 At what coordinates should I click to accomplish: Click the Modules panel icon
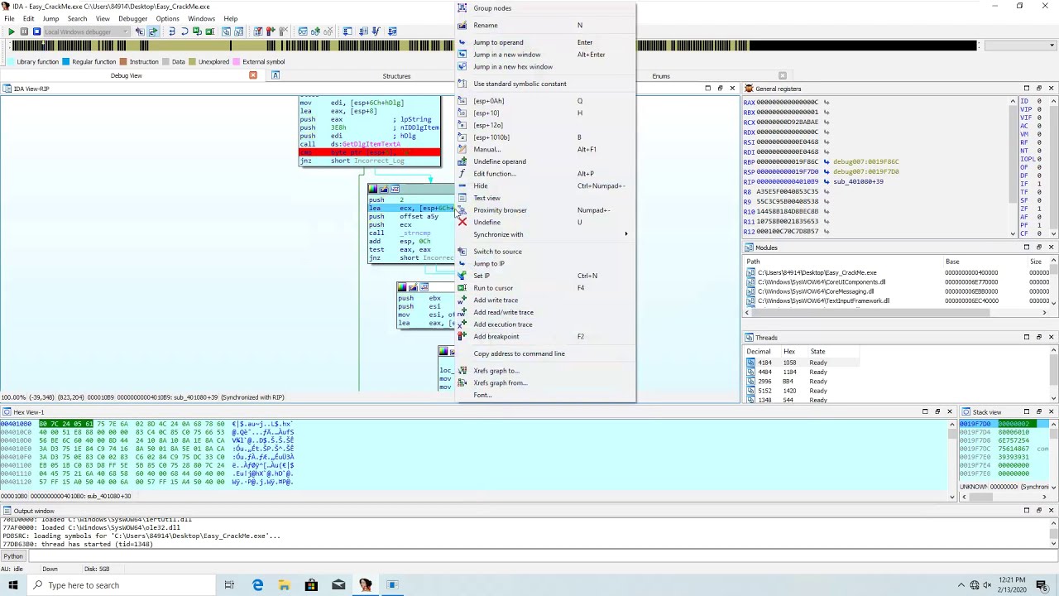pyautogui.click(x=749, y=248)
